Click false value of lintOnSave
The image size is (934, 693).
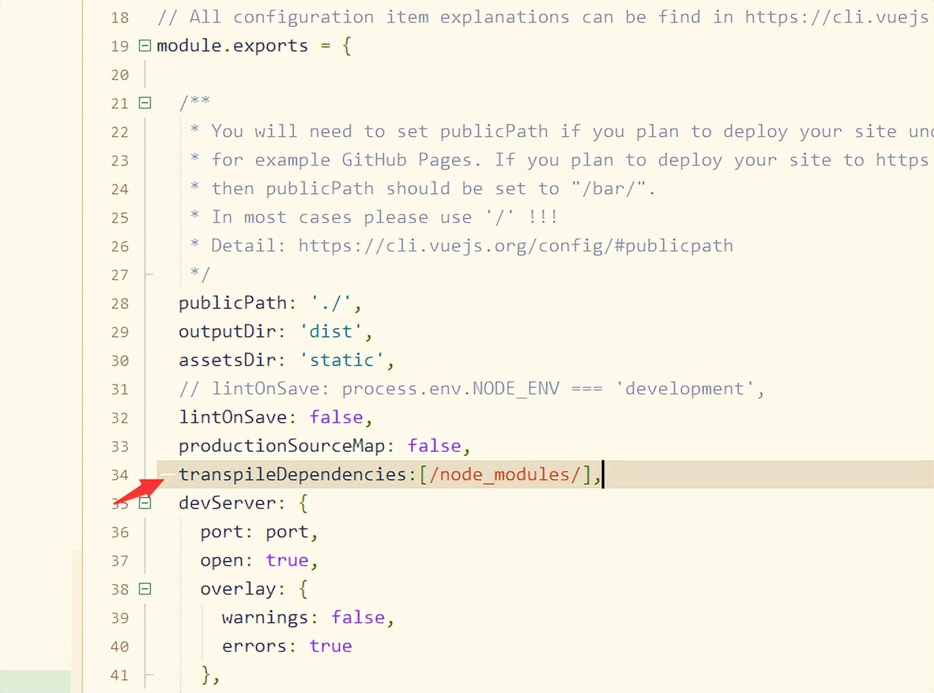[336, 417]
